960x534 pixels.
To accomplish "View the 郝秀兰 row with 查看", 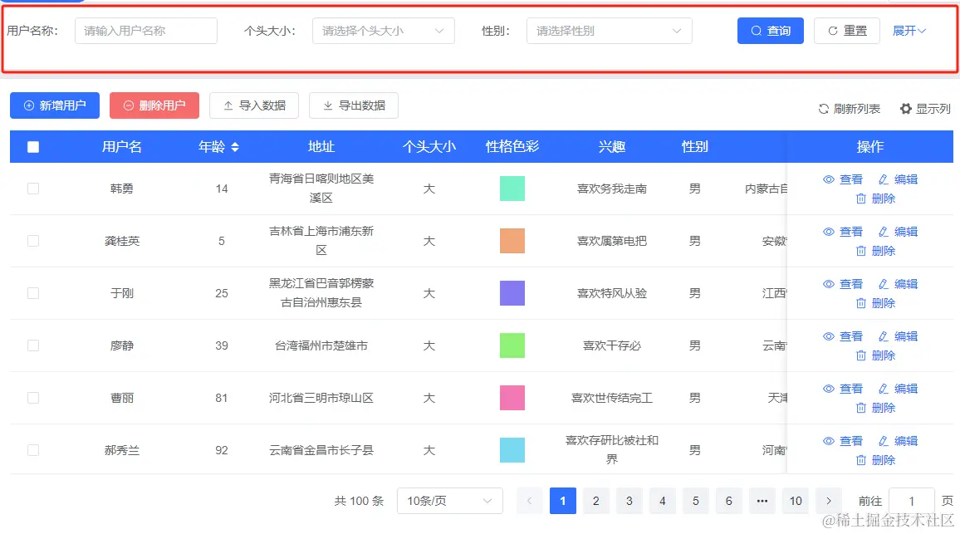I will pos(843,441).
